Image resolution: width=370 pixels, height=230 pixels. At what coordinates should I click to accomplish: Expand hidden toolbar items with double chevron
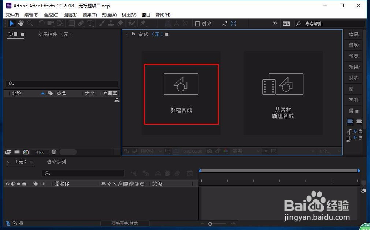tap(275, 23)
